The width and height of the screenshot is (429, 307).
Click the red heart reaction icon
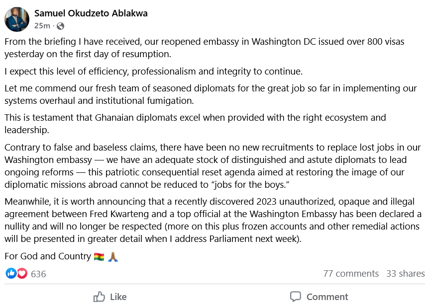(22, 273)
